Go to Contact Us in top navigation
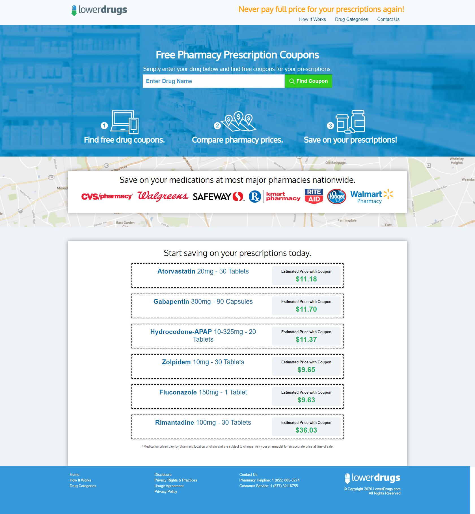Viewport: 475px width, 514px height. [x=388, y=19]
